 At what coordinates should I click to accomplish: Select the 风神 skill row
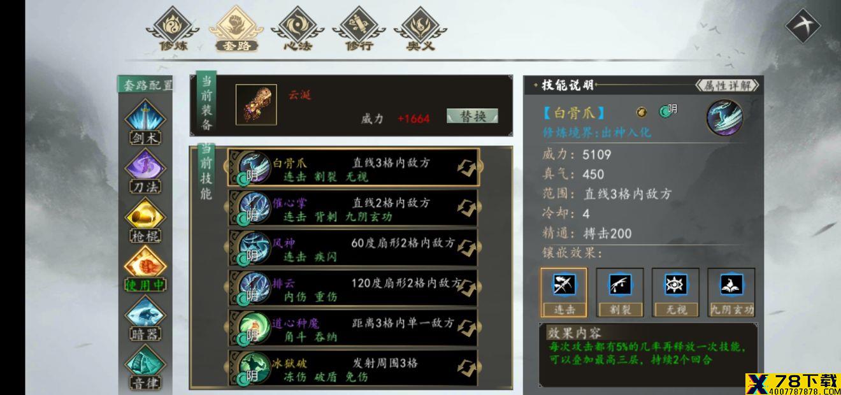pos(354,248)
